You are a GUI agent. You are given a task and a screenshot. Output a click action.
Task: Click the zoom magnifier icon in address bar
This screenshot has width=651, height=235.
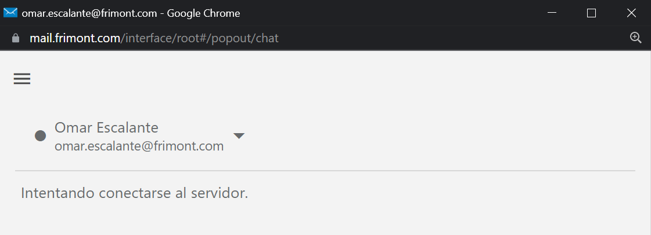tap(636, 38)
